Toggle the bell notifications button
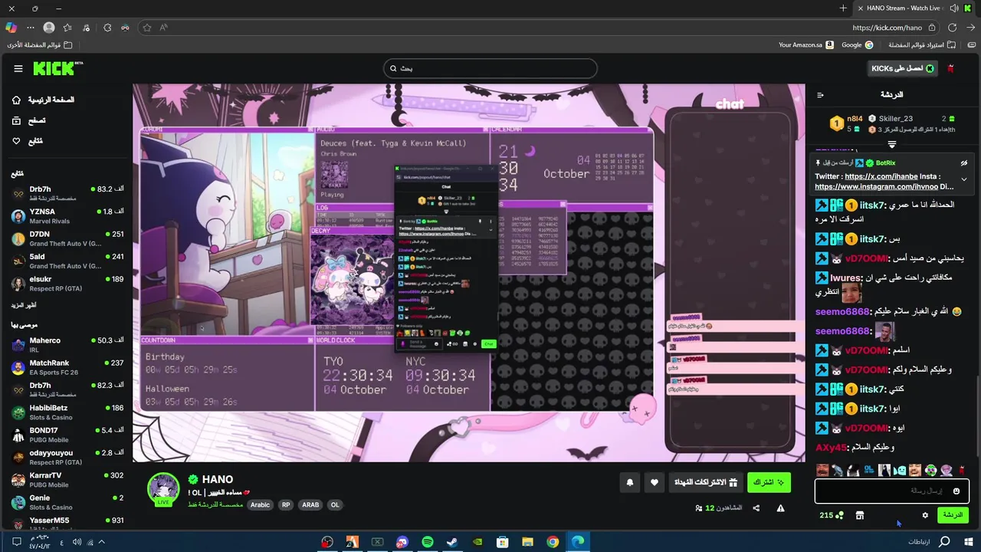Viewport: 981px width, 552px height. [x=630, y=482]
